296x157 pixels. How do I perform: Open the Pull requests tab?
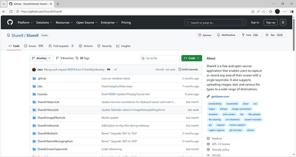point(61,46)
